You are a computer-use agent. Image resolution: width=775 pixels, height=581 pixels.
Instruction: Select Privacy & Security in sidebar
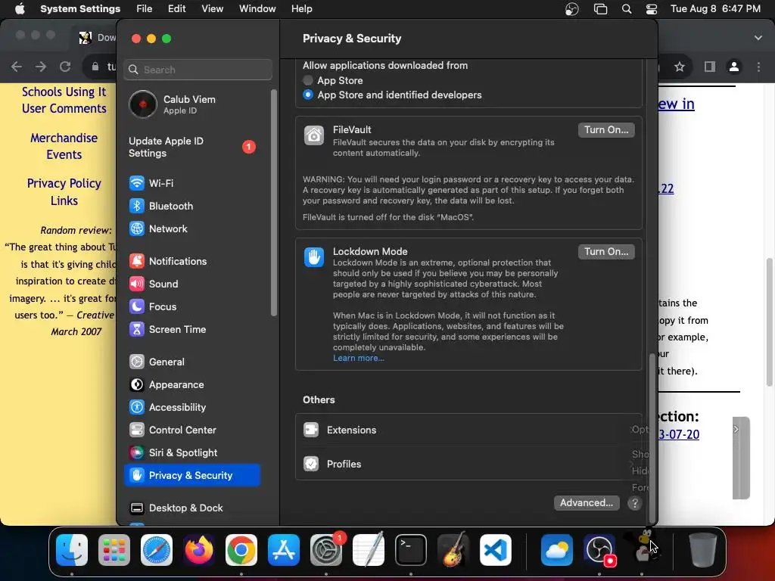tap(191, 475)
